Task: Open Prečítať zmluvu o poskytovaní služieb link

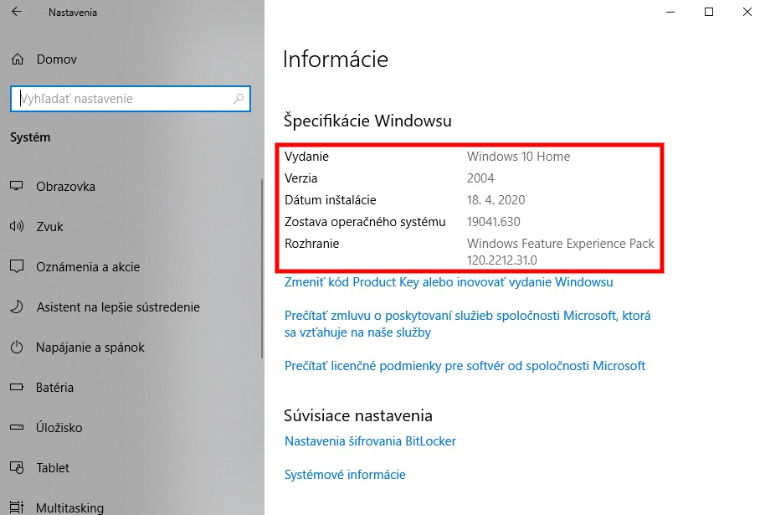Action: pyautogui.click(x=467, y=324)
